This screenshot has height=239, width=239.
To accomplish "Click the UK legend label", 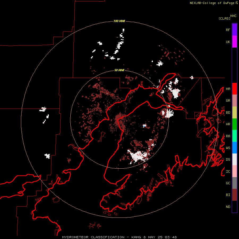I will click(228, 42).
